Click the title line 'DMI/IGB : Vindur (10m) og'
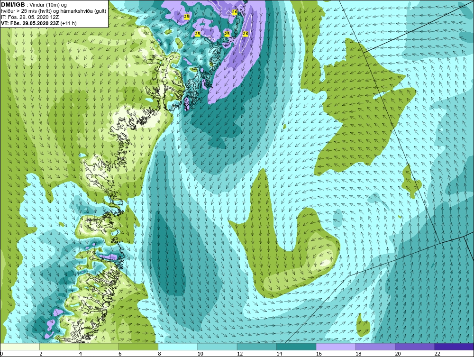The width and height of the screenshot is (474, 357). tap(34, 5)
